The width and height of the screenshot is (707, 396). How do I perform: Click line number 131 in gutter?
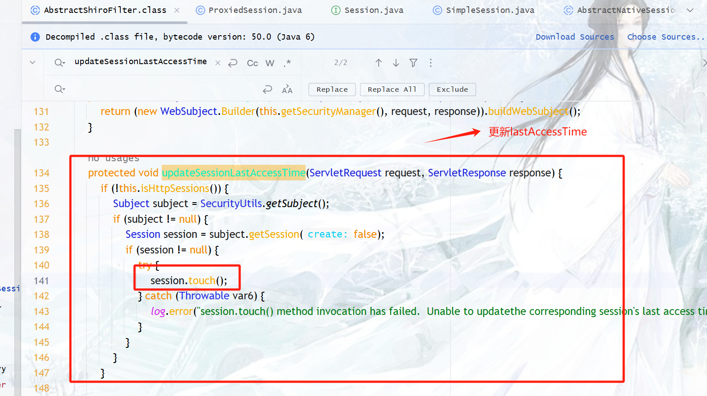[41, 111]
